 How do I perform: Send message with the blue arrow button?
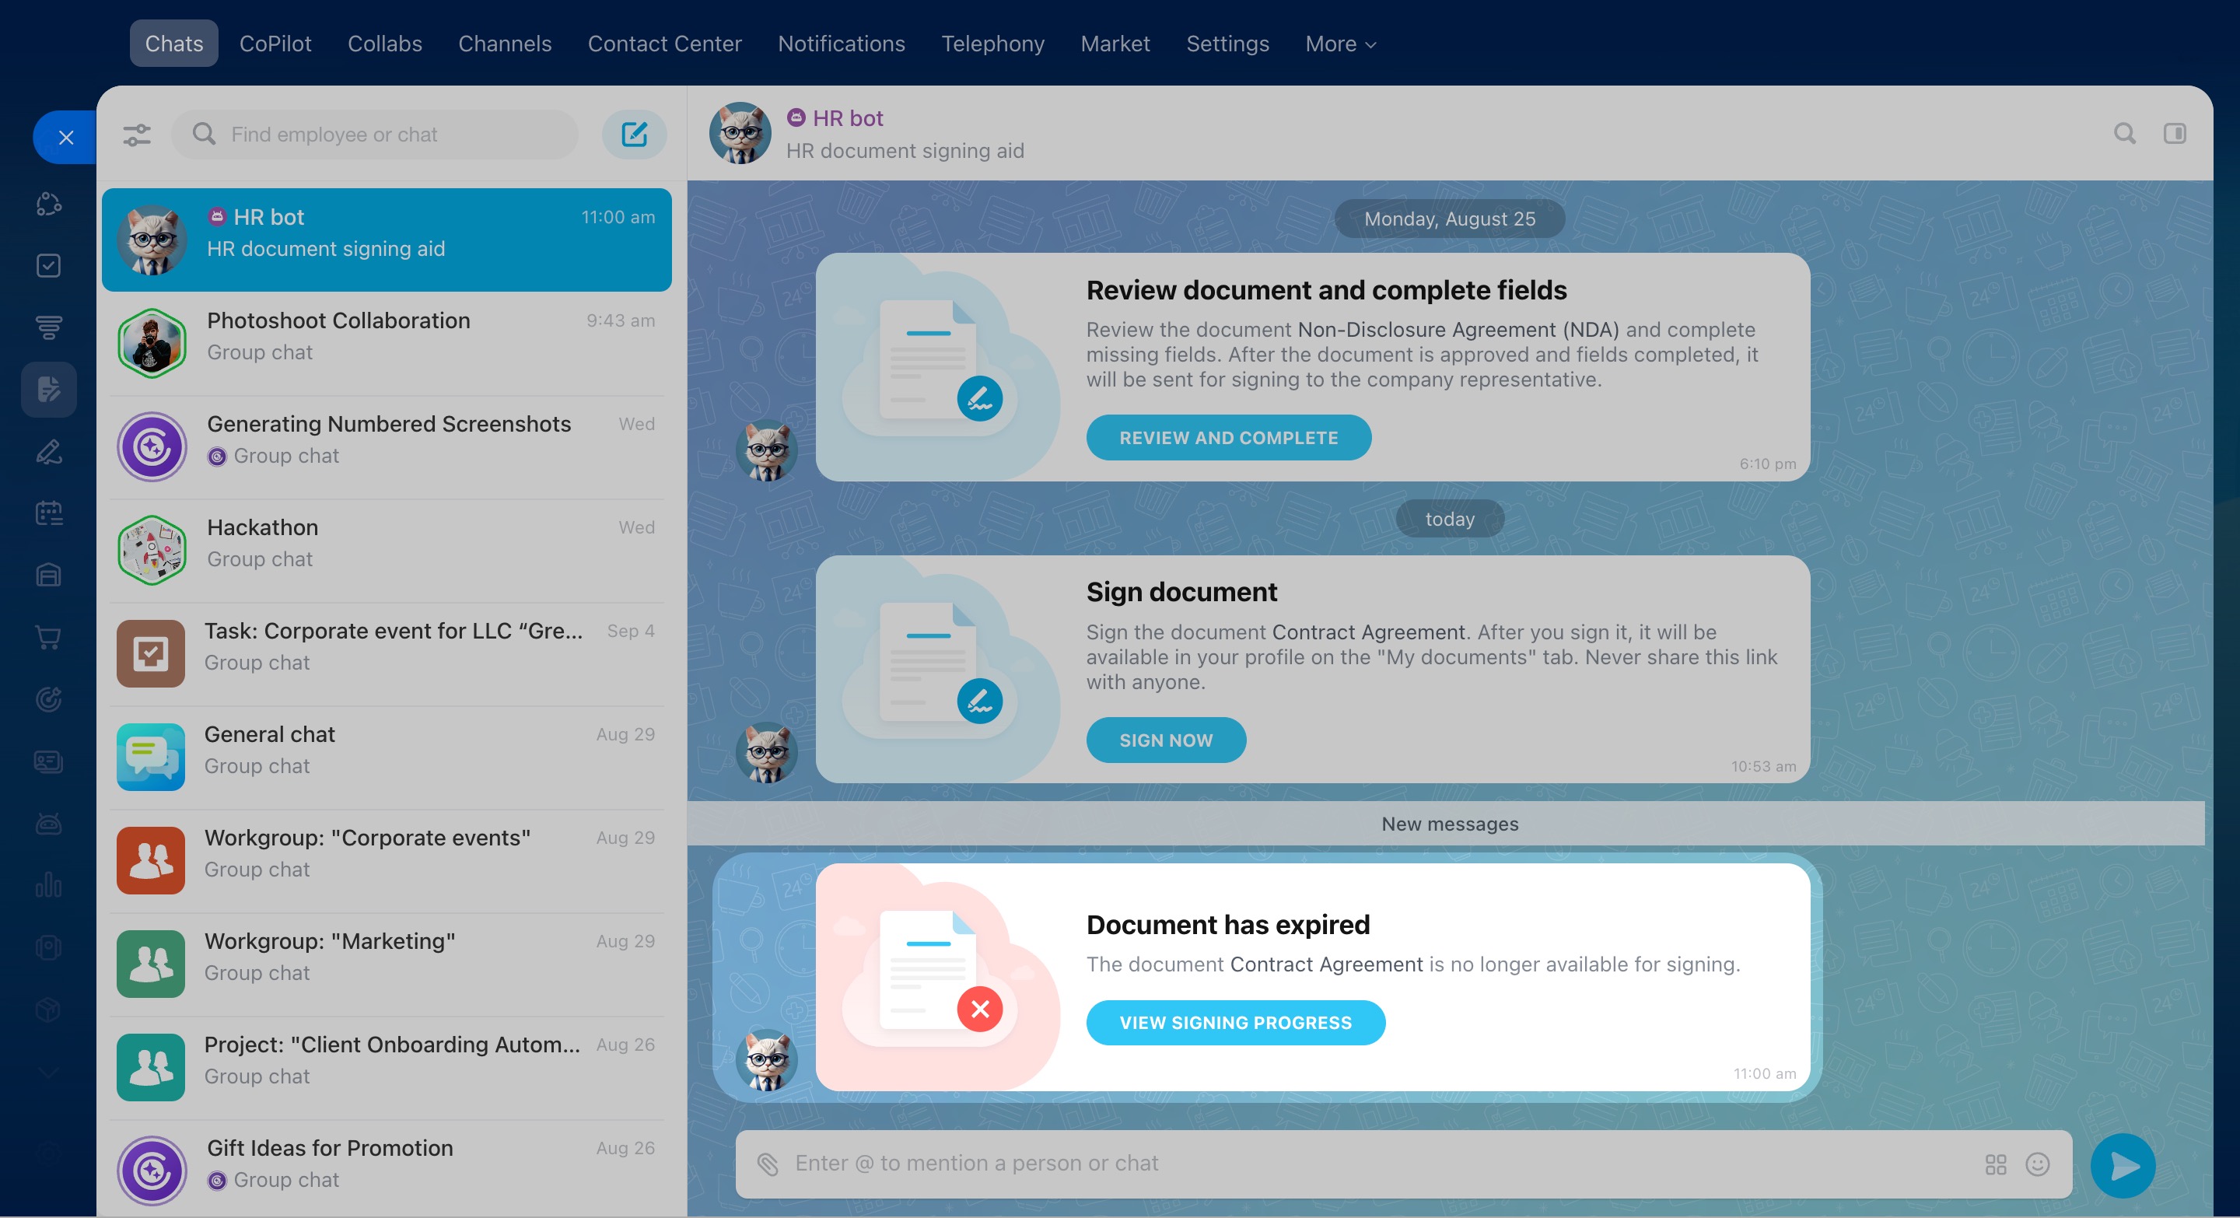(2123, 1166)
